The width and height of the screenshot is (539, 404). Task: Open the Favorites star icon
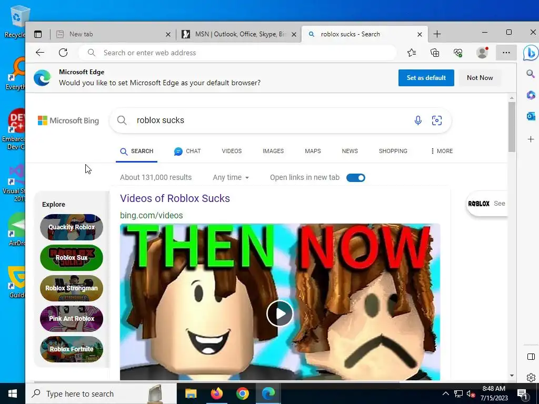click(412, 53)
